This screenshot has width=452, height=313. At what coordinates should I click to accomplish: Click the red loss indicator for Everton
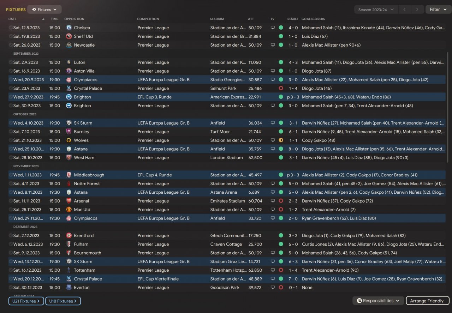point(281,288)
